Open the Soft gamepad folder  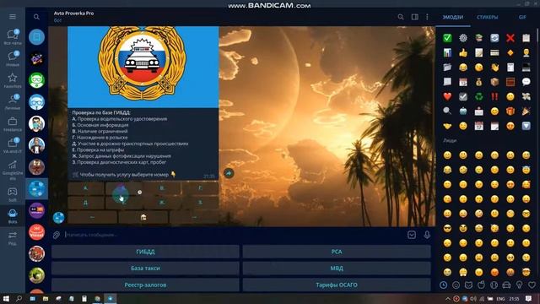click(x=13, y=194)
